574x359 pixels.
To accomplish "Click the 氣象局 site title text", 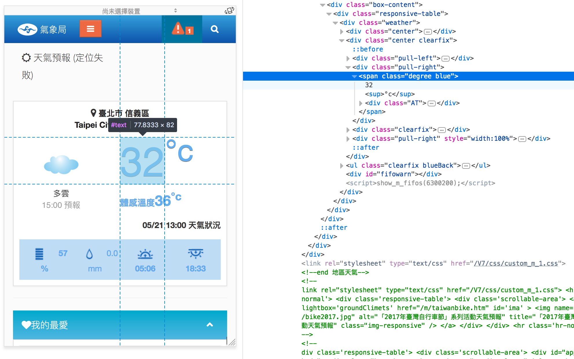I will coord(53,29).
